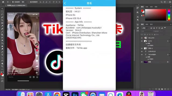Image resolution: width=172 pixels, height=96 pixels.
Task: Click the foreground swatch in Color panel
Action: [142, 11]
